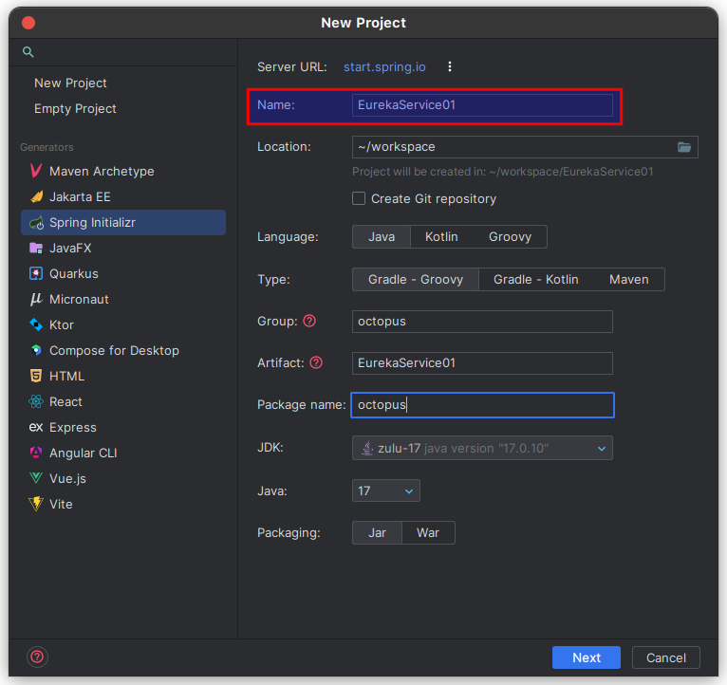Open the Server URL three-dot options menu
Image resolution: width=727 pixels, height=685 pixels.
449,66
